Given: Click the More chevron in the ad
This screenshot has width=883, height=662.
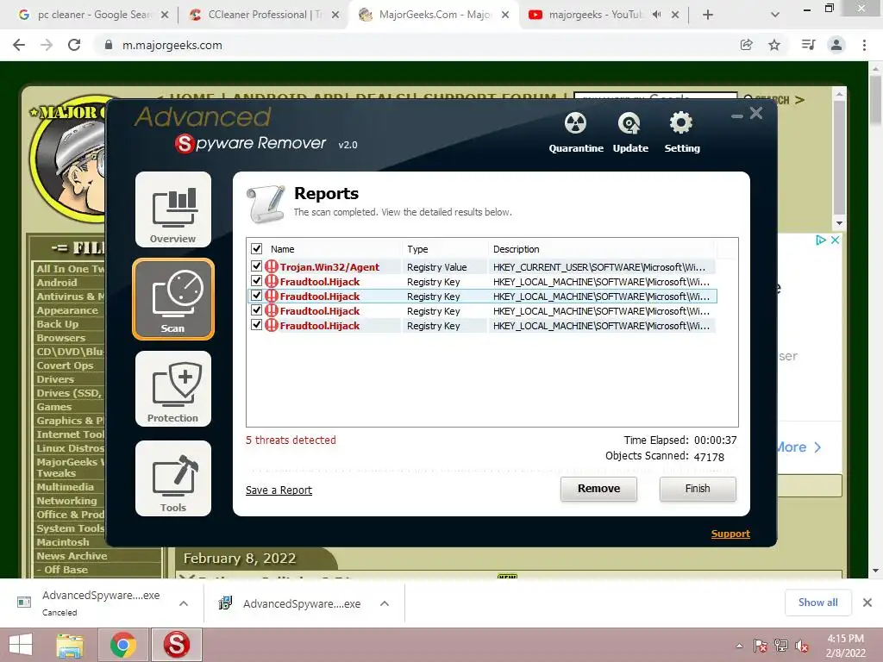Looking at the screenshot, I should pyautogui.click(x=817, y=447).
